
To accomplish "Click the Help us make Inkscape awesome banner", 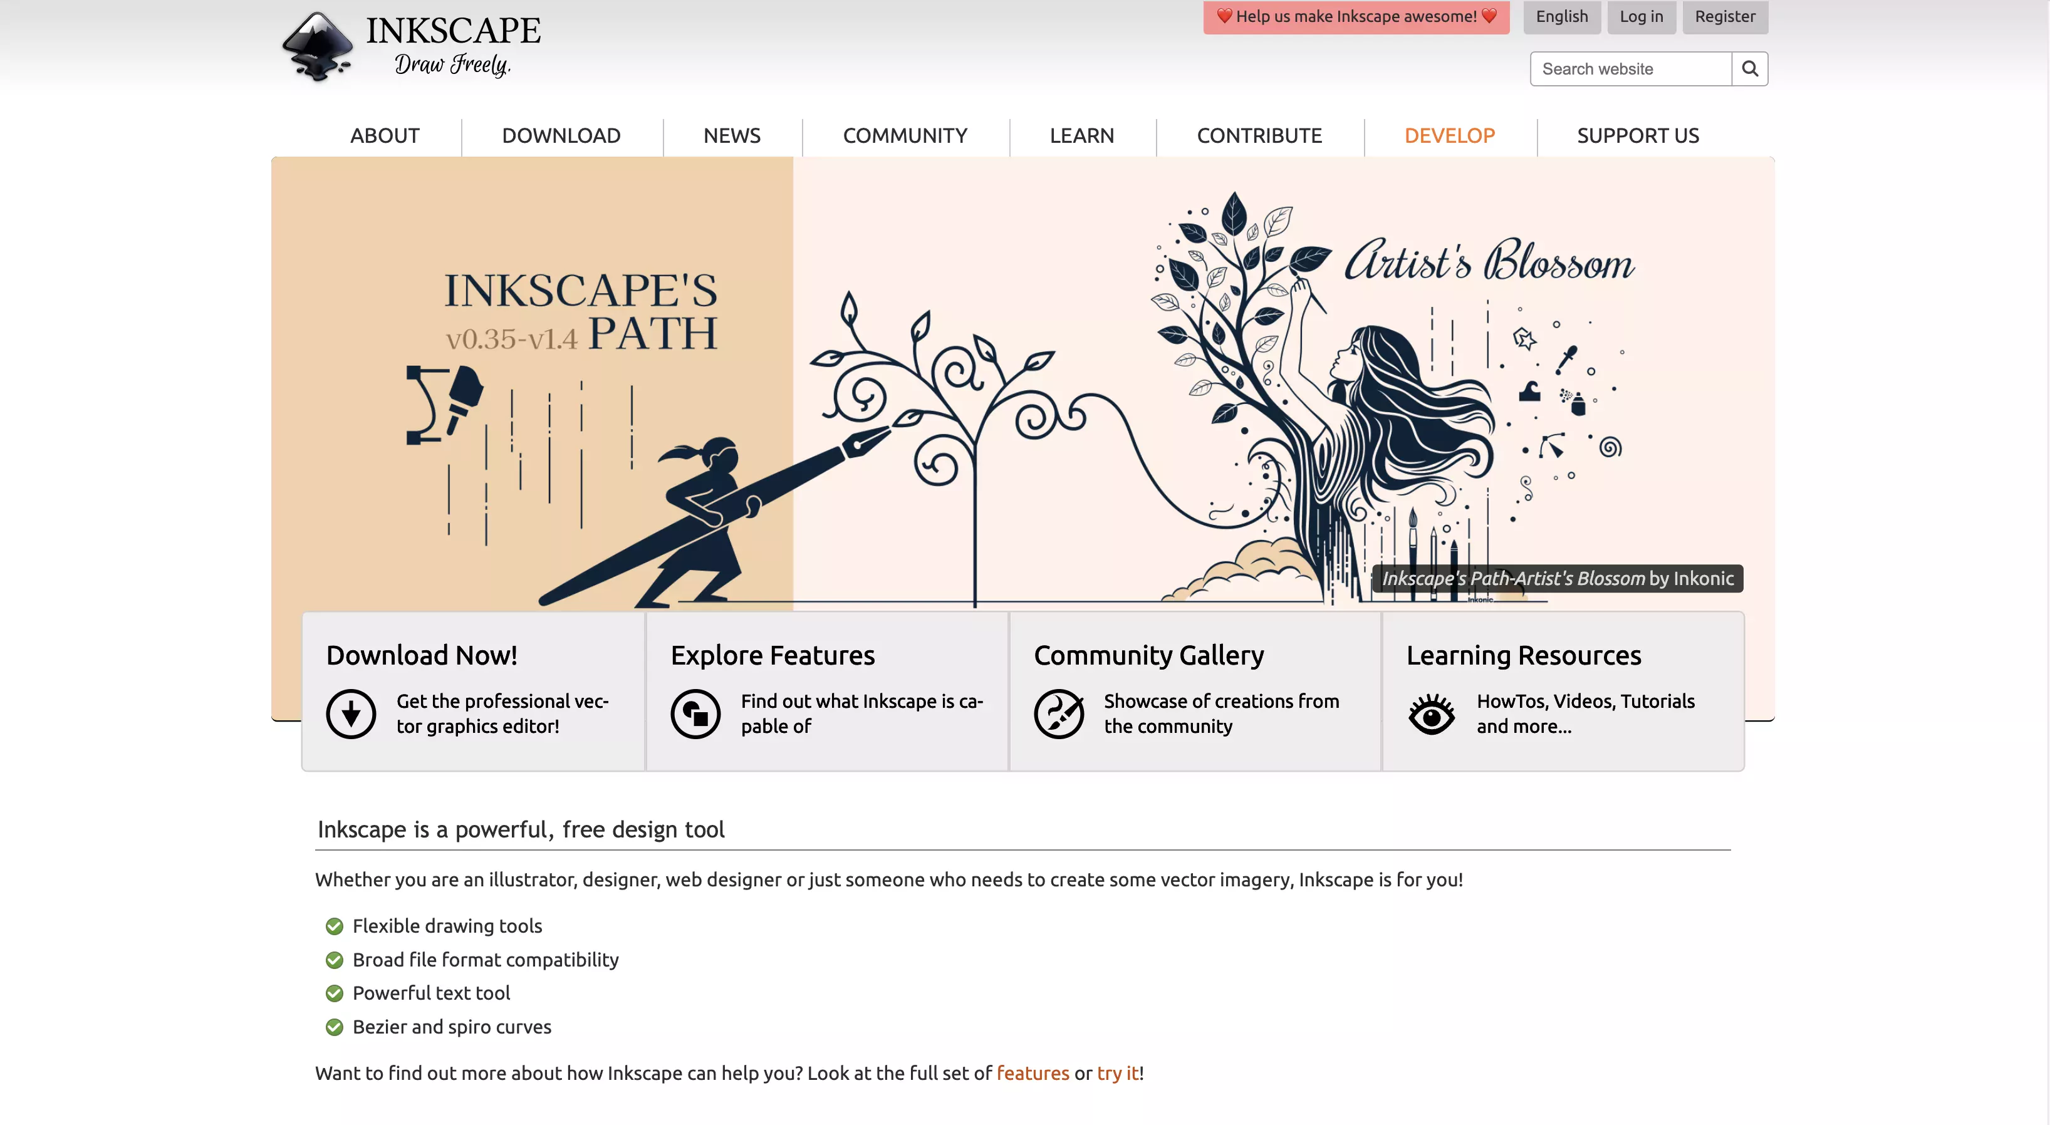I will tap(1355, 16).
